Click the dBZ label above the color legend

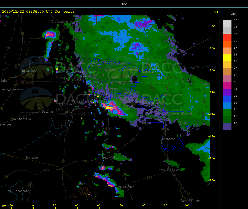click(x=234, y=14)
